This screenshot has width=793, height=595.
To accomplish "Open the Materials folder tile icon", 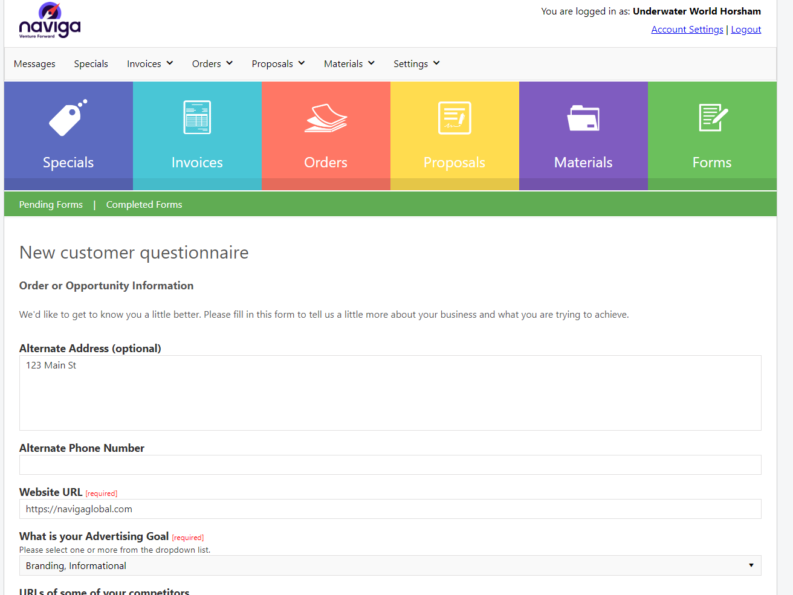I will point(583,118).
